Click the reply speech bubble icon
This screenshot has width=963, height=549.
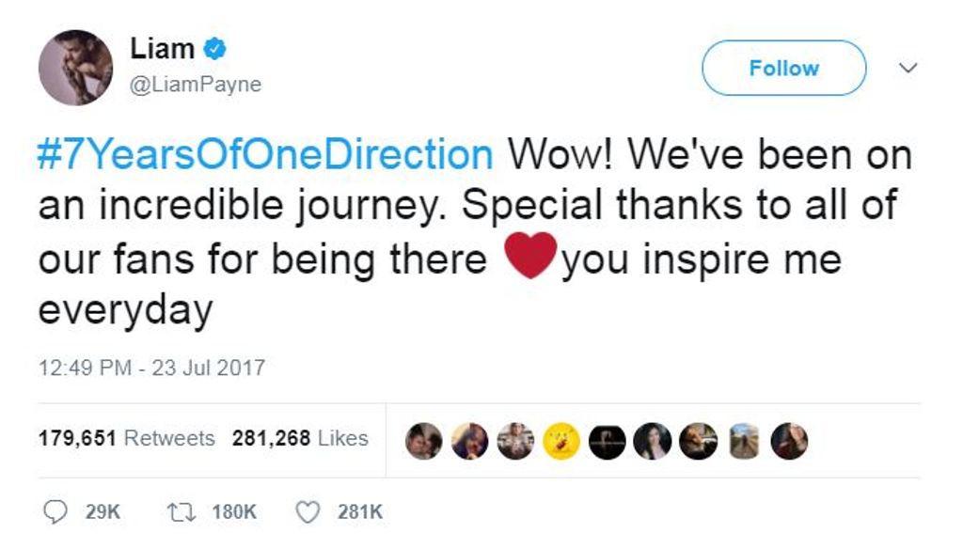tap(56, 512)
